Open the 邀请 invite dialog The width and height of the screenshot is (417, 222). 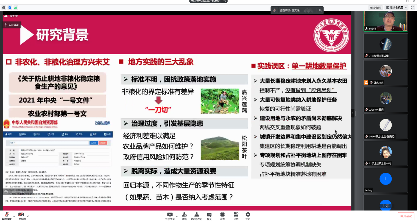[x=184, y=216]
